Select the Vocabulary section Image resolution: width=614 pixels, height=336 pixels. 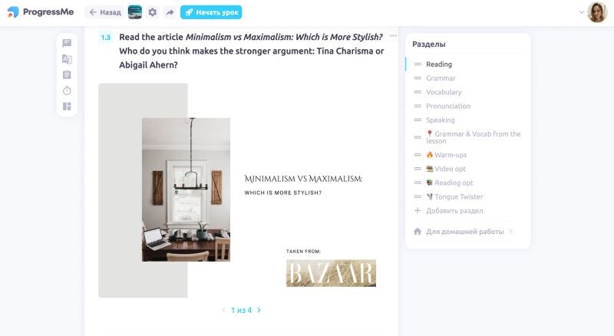pos(444,92)
